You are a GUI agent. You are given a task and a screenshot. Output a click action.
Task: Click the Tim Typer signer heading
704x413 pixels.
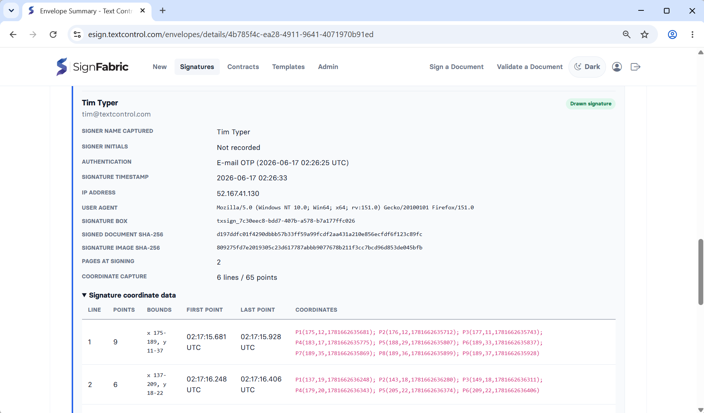pos(100,103)
